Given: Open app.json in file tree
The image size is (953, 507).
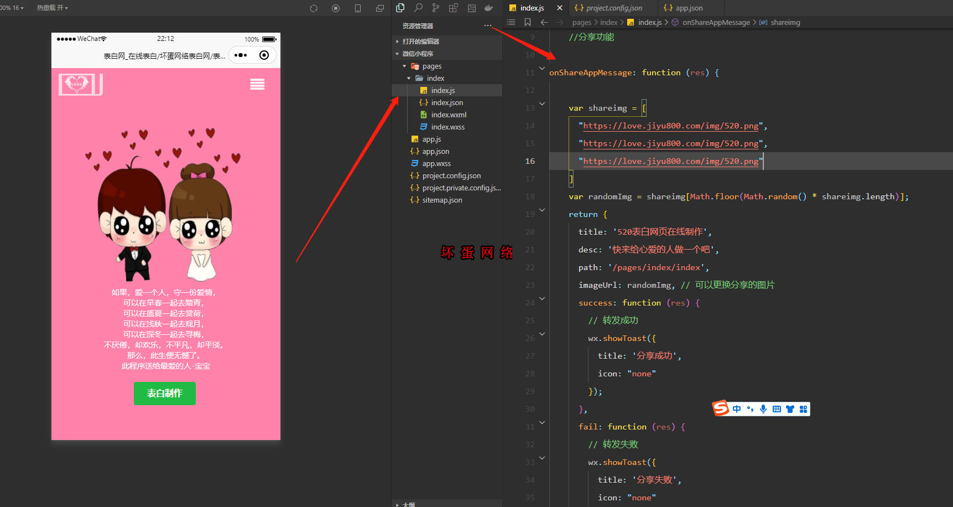Looking at the screenshot, I should tap(447, 151).
